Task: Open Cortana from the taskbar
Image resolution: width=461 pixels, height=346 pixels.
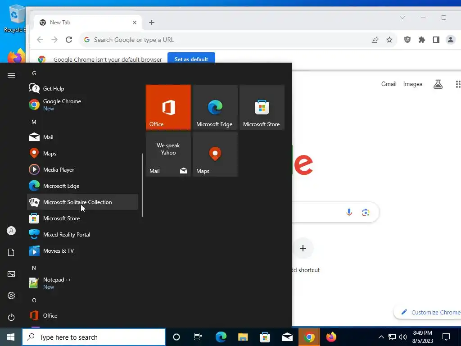Action: click(x=176, y=337)
